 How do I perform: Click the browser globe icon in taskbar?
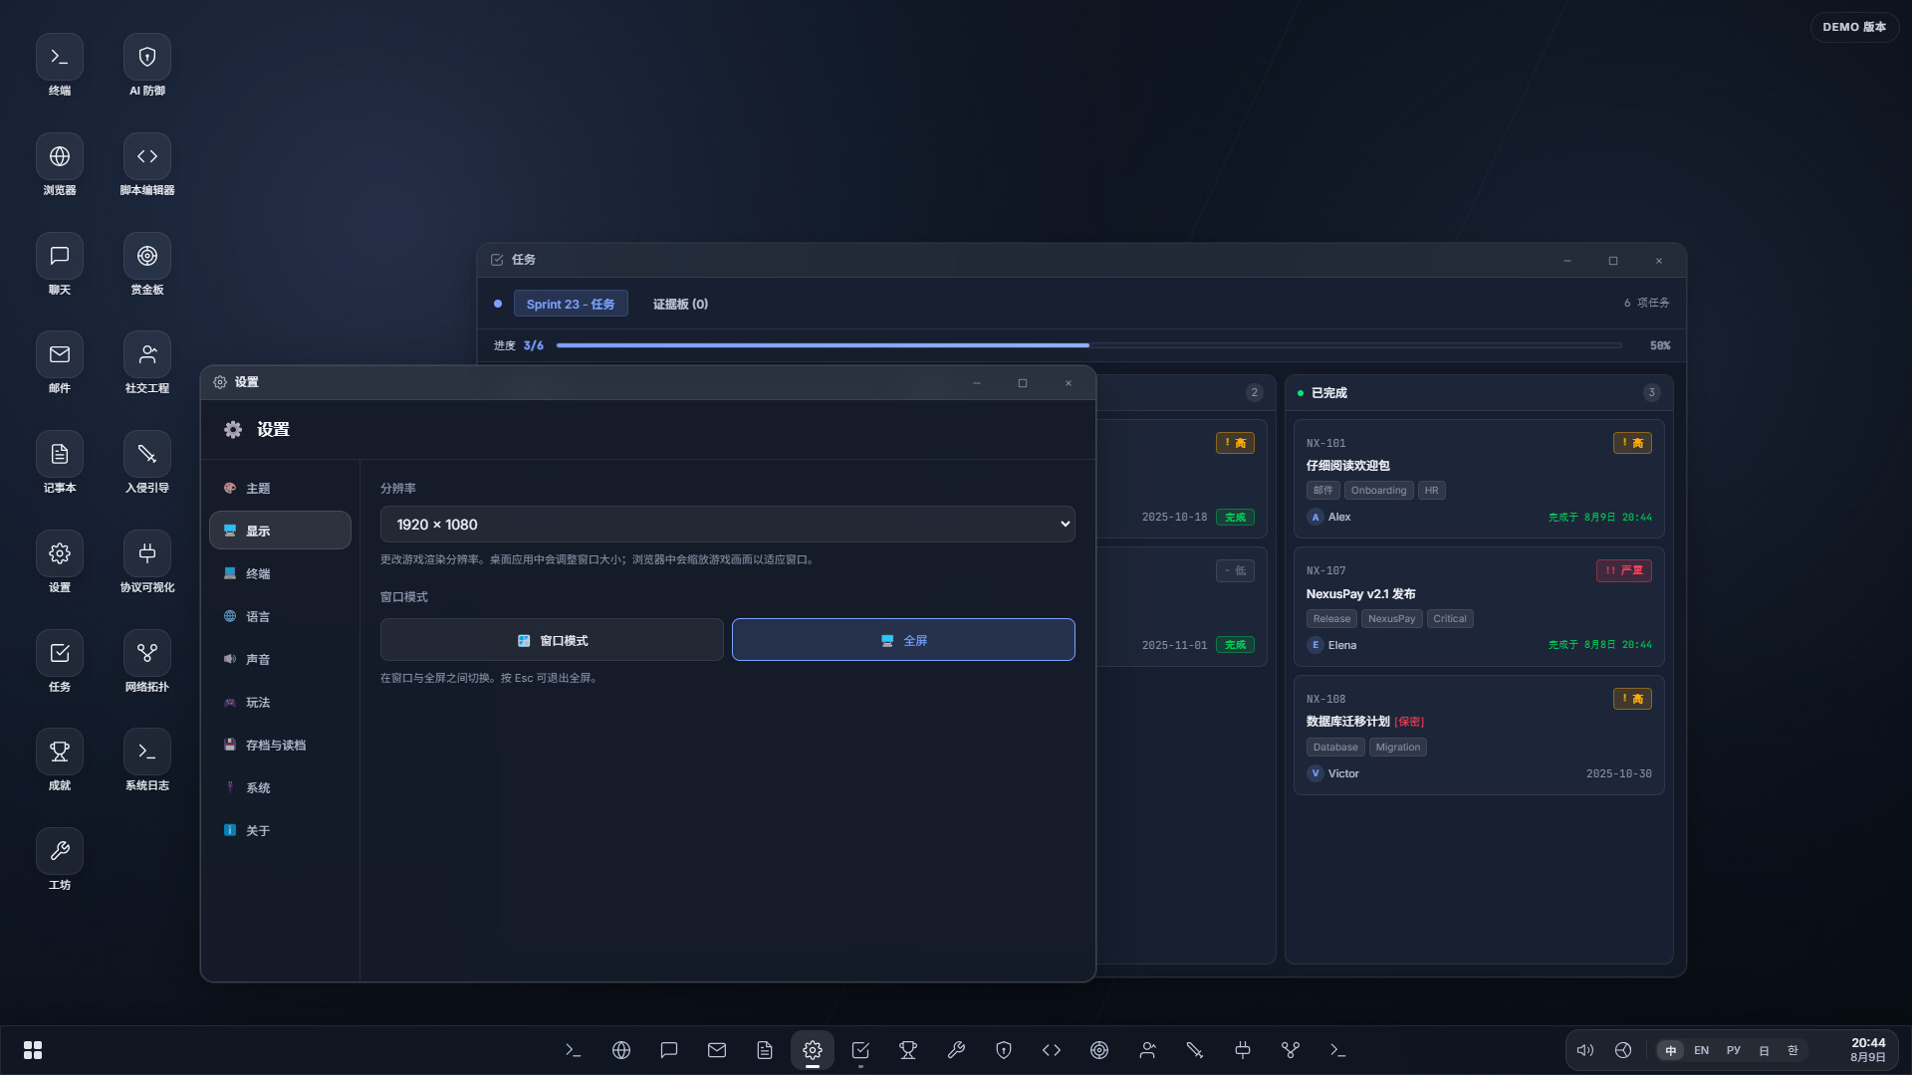tap(621, 1050)
